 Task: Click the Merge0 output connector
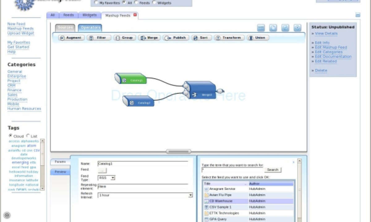click(220, 91)
